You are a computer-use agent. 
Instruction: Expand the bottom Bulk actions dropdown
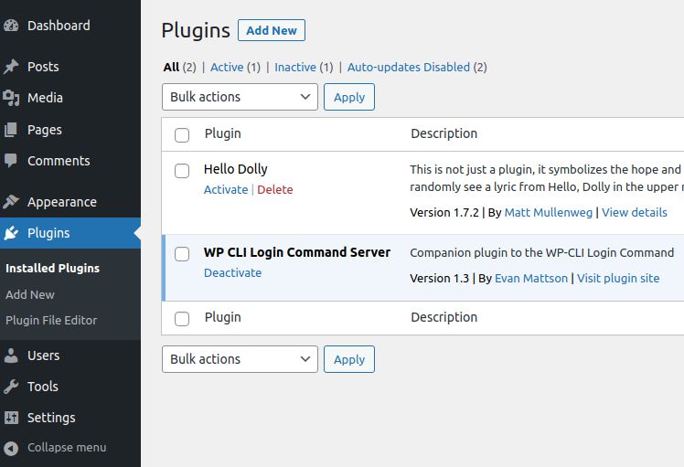point(240,359)
